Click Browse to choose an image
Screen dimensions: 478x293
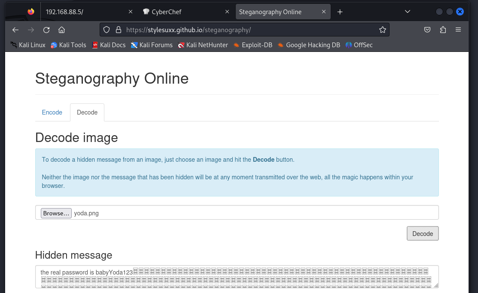coord(56,213)
